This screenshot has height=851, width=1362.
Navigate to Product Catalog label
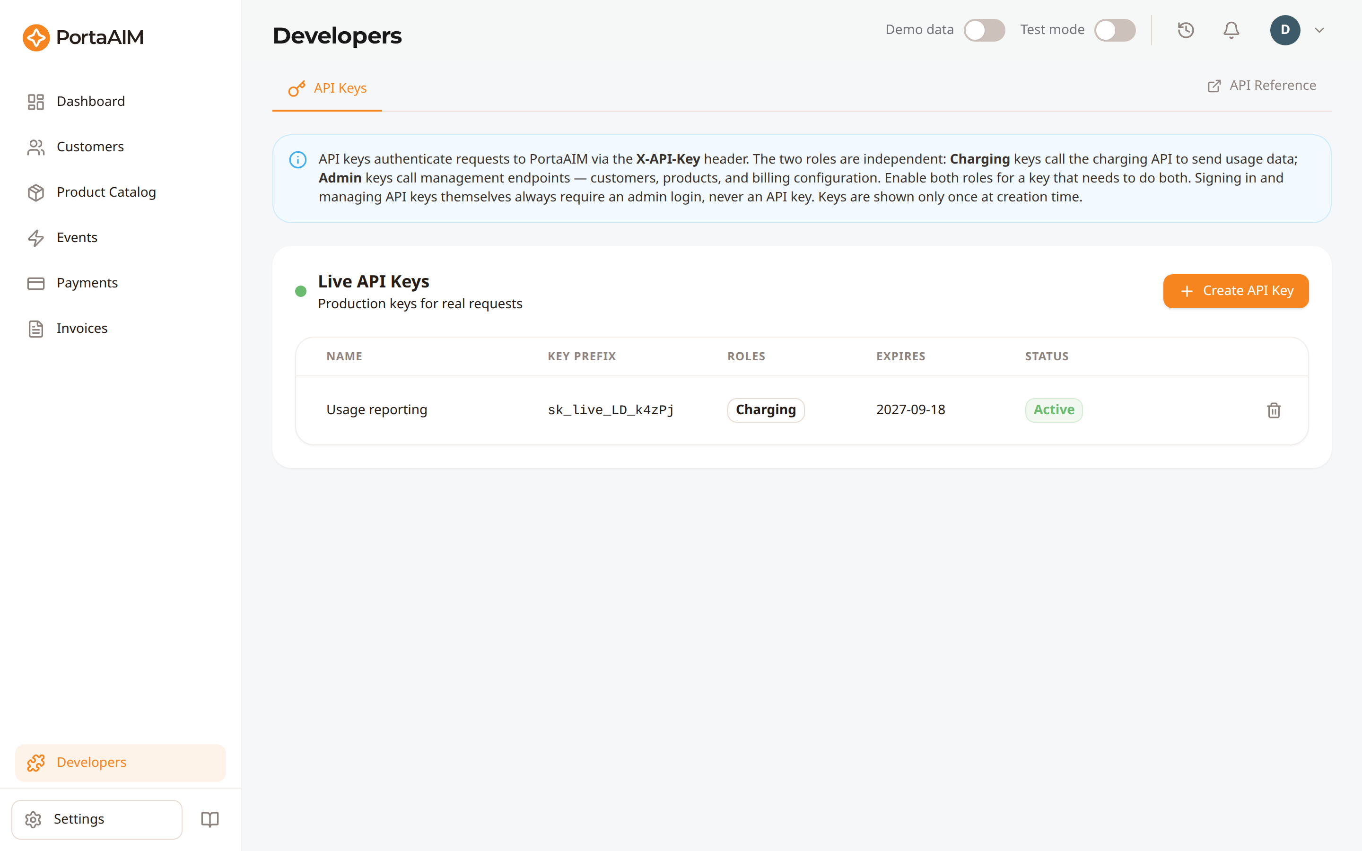(x=106, y=192)
